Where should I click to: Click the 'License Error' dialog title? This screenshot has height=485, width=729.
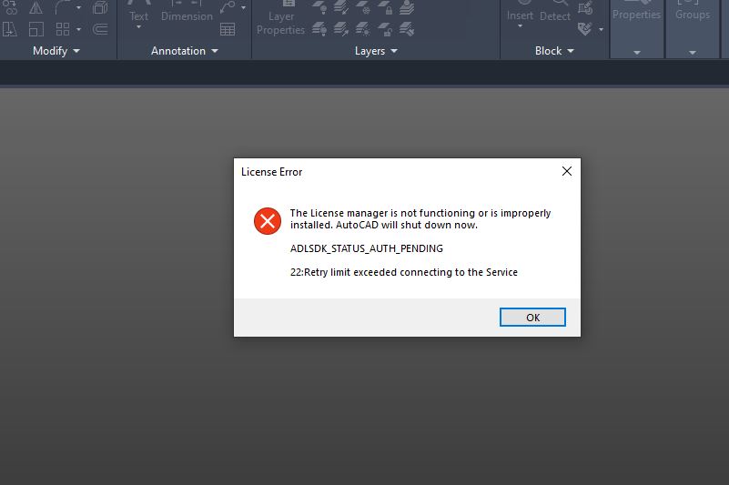coord(271,172)
